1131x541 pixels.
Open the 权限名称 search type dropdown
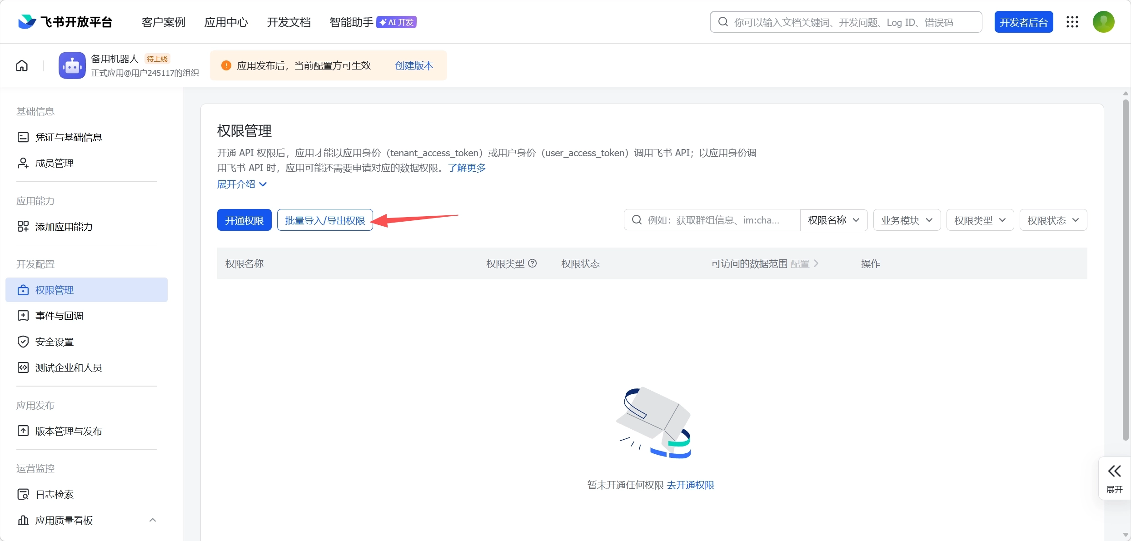(833, 220)
